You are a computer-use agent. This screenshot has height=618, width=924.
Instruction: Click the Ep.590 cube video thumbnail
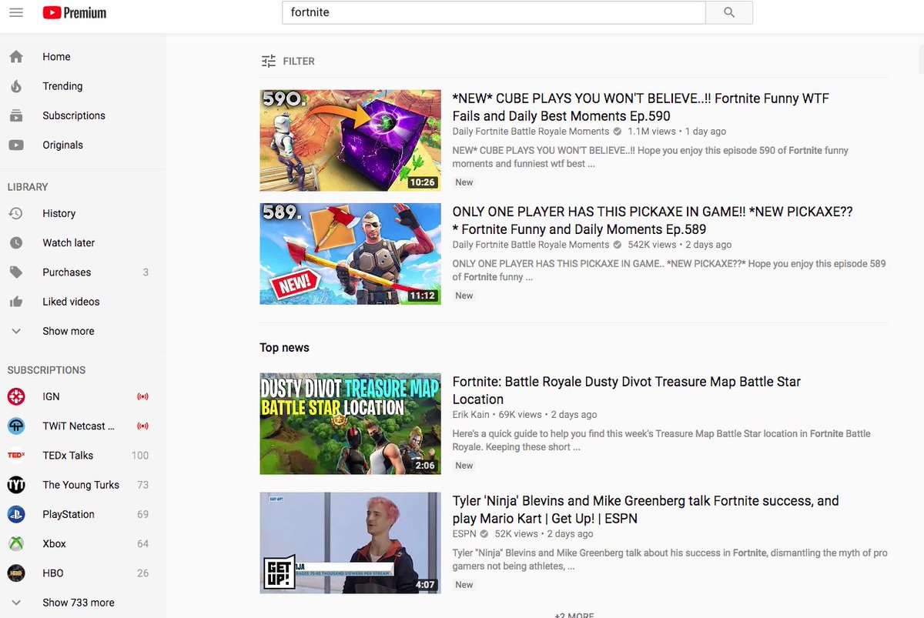(350, 141)
